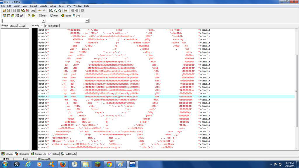Open the CVS menu

[x=69, y=6]
